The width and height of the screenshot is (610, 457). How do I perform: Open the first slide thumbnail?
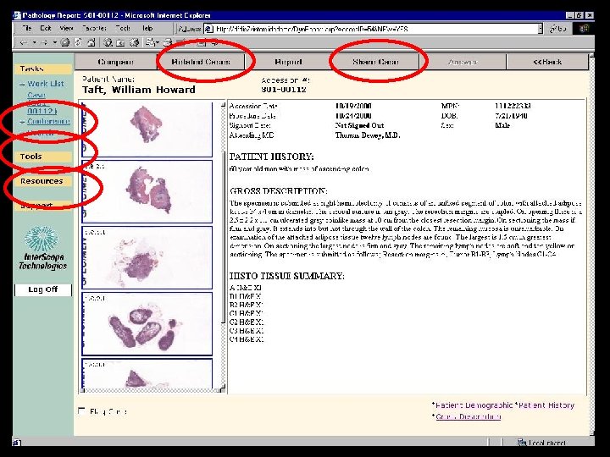(x=147, y=129)
